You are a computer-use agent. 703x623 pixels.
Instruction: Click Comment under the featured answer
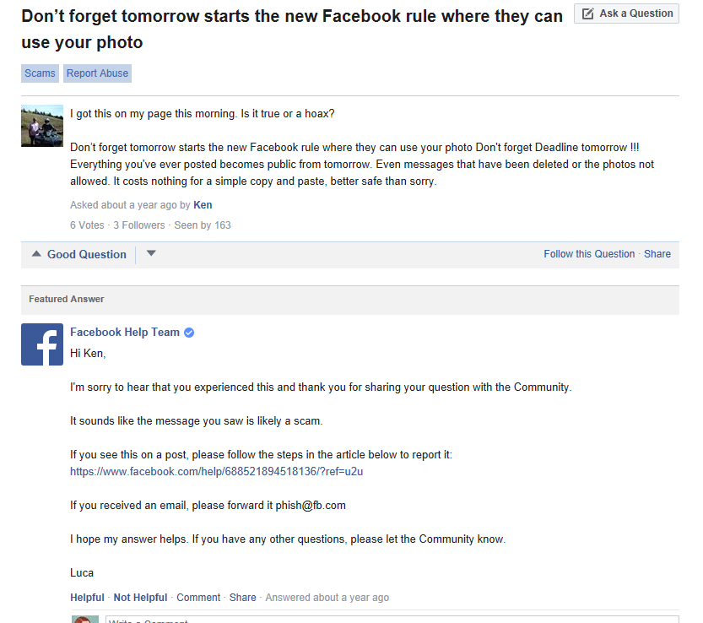(198, 598)
